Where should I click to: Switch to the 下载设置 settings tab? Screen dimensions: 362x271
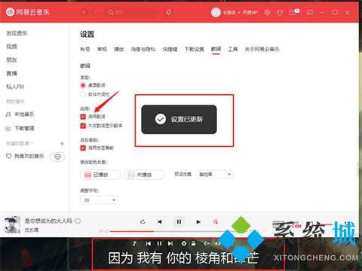(x=194, y=49)
